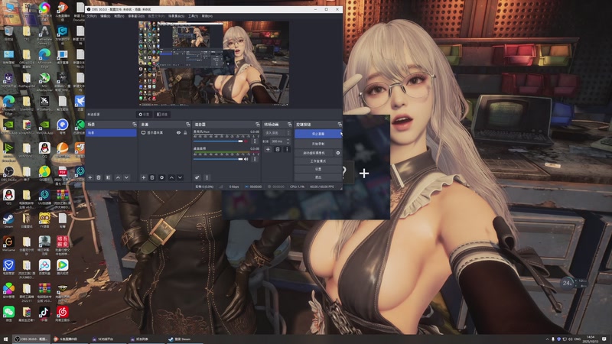Adjust the desktop audio volume slider
This screenshot has width=612, height=344.
coord(218,159)
